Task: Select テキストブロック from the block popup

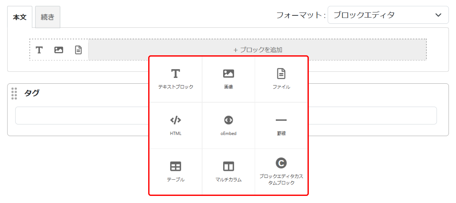Action: tap(176, 79)
